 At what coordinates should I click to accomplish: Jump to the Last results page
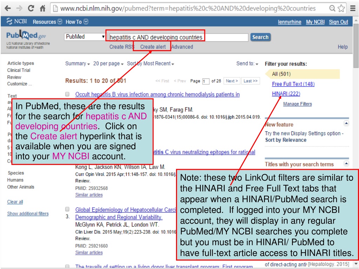pos(250,81)
